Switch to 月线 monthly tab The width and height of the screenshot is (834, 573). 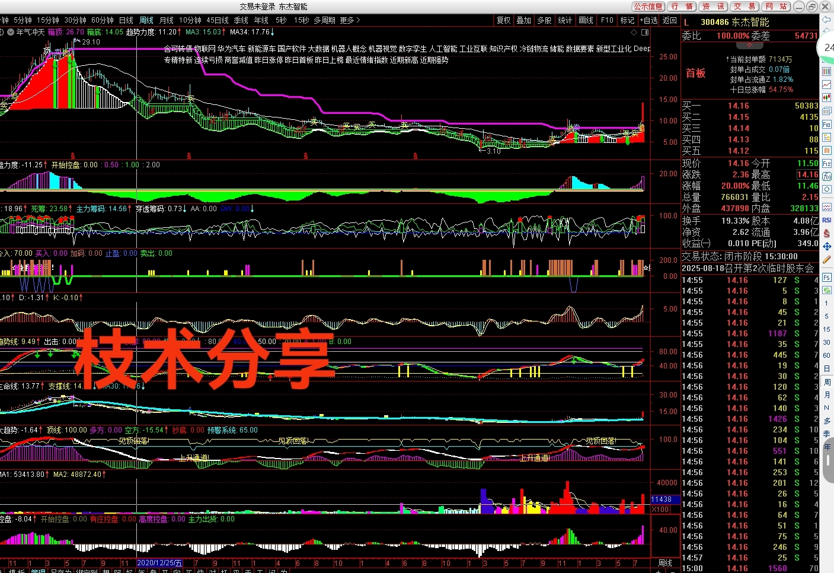pos(167,20)
